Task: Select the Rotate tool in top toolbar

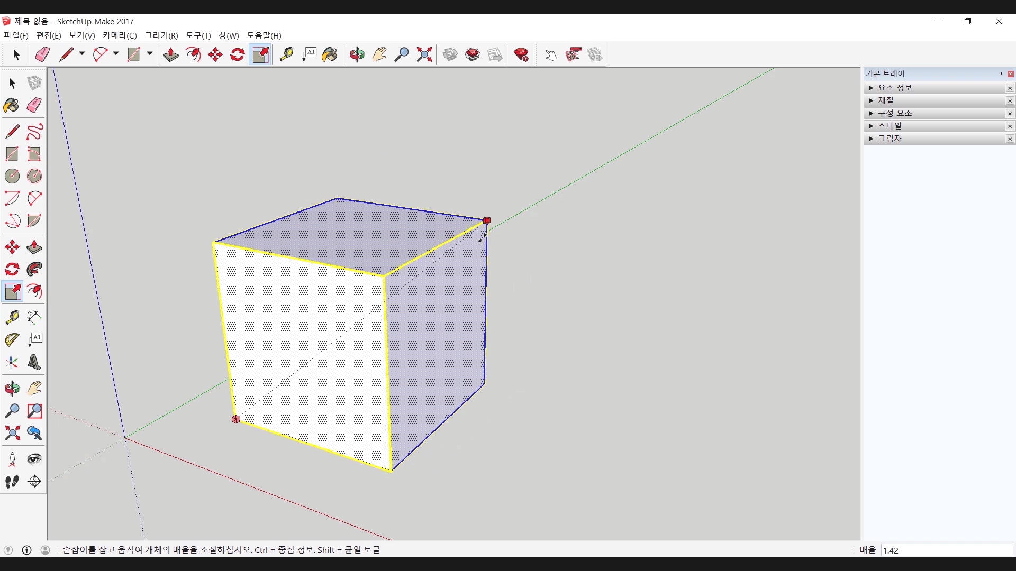Action: (238, 54)
